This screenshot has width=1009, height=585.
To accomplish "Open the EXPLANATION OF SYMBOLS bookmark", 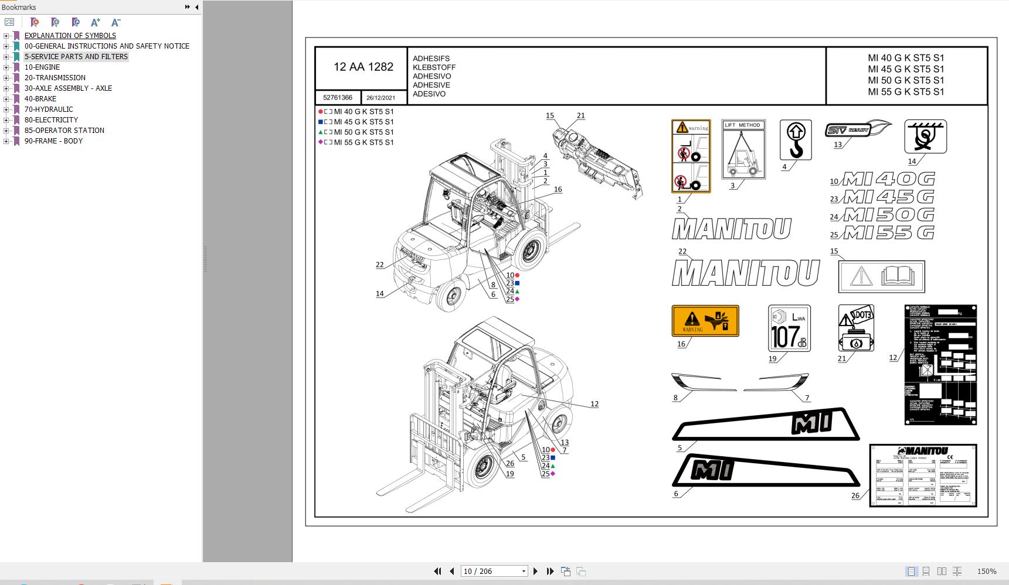I will pos(70,35).
